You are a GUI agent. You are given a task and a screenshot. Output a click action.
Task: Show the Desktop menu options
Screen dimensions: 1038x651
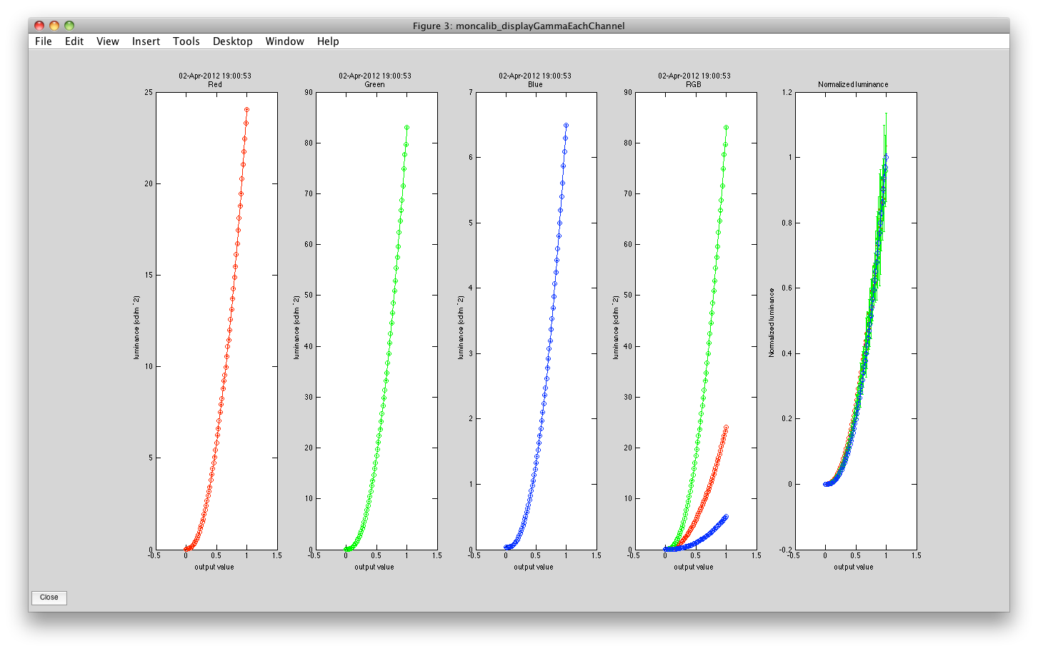click(232, 41)
